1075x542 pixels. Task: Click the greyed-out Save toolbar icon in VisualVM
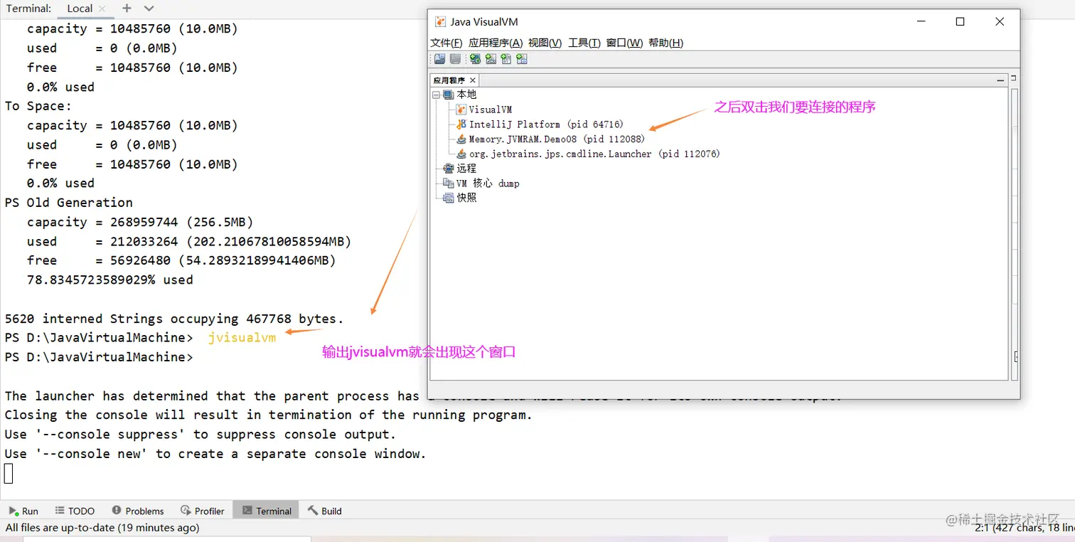pos(455,59)
